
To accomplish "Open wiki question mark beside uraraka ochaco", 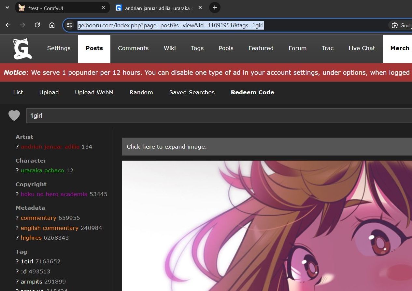I will coord(17,170).
